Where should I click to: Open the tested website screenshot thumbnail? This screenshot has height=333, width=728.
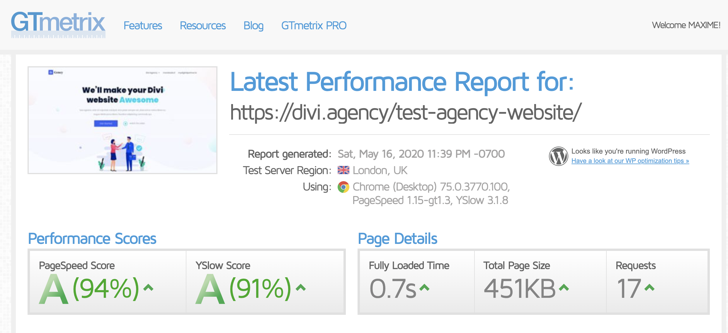pyautogui.click(x=123, y=120)
